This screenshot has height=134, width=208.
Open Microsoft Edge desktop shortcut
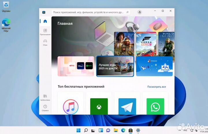coord(6,25)
